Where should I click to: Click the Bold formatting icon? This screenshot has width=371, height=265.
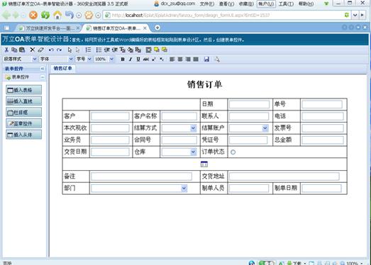pos(123,59)
